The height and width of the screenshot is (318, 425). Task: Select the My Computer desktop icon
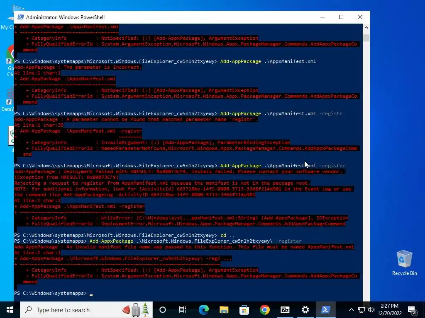point(7,17)
